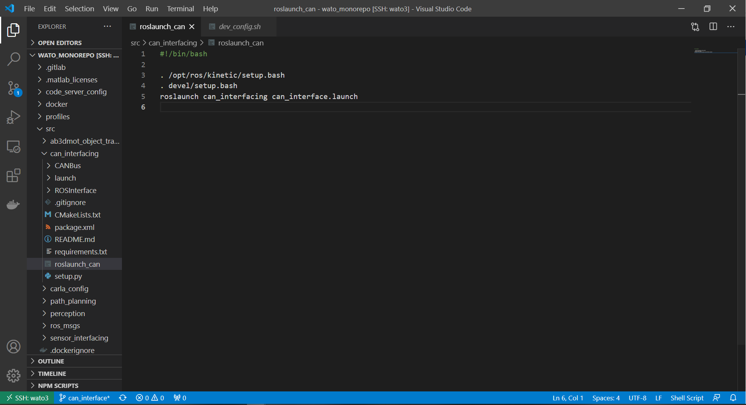Open the File menu
Screen dimensions: 746x405
[x=29, y=9]
